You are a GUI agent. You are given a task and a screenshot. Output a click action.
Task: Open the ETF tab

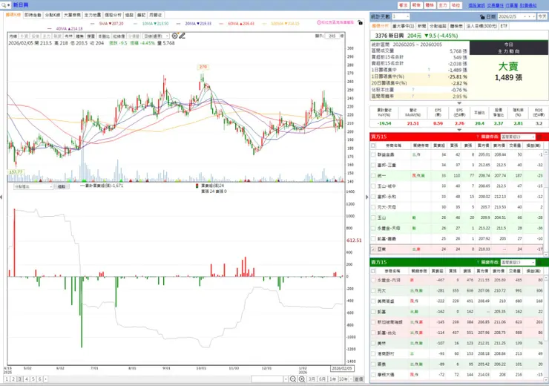click(504, 26)
